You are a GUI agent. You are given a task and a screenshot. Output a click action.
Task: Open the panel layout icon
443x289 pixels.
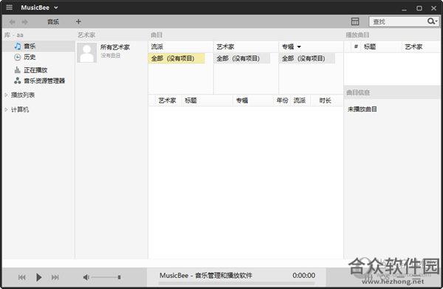(355, 21)
